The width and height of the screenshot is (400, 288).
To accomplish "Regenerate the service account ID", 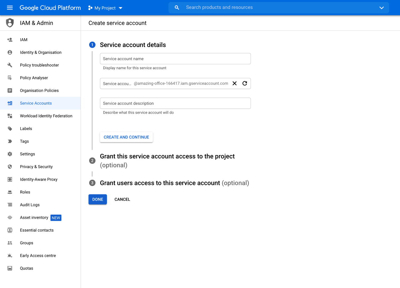I will click(x=245, y=83).
